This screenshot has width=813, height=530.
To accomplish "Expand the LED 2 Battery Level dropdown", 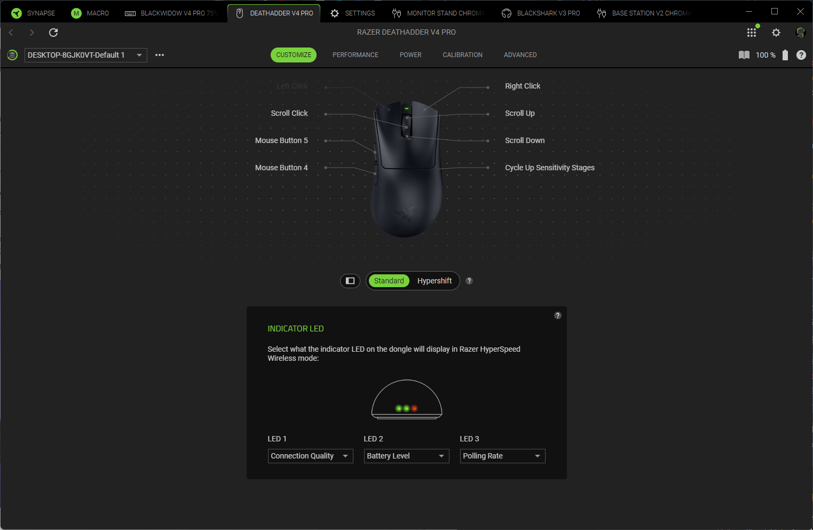I will (406, 456).
